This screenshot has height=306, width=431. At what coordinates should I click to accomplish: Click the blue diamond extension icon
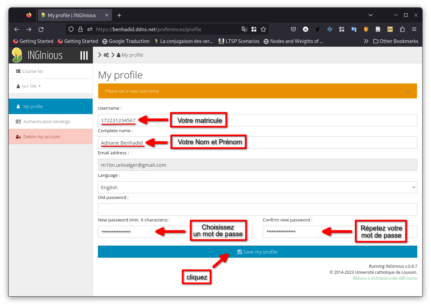330,30
